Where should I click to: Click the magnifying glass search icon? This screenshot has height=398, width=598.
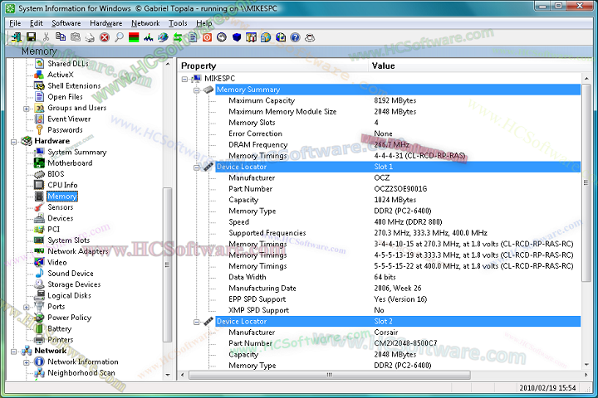pos(119,37)
